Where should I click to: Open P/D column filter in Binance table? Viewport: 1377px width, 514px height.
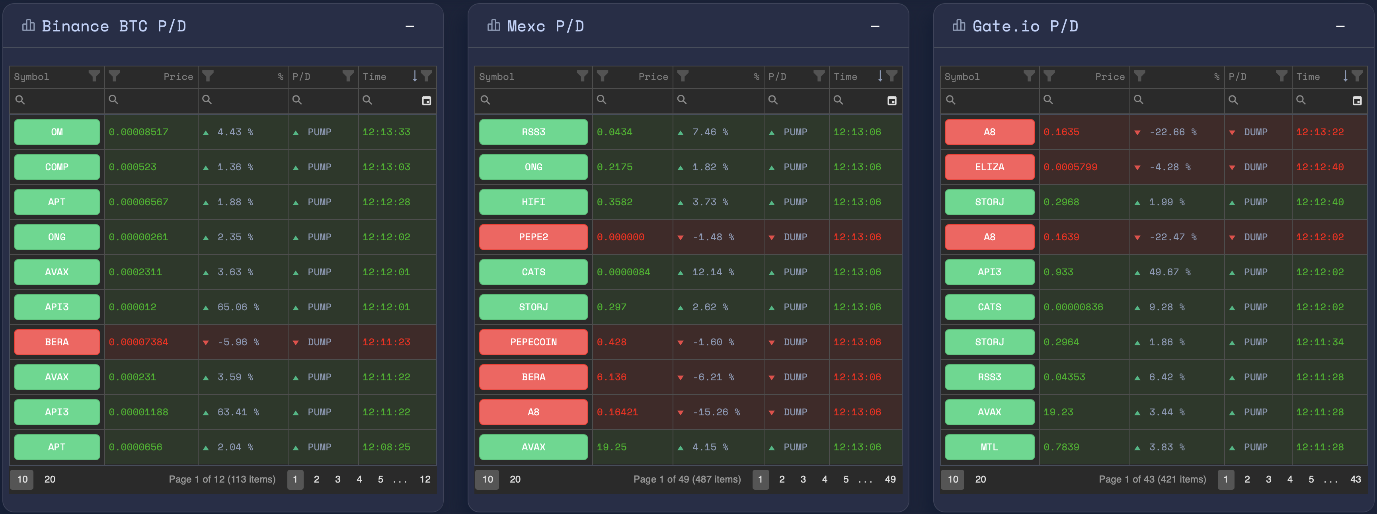[x=348, y=76]
